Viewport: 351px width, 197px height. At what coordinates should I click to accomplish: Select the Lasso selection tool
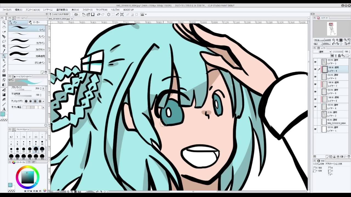tap(4, 41)
